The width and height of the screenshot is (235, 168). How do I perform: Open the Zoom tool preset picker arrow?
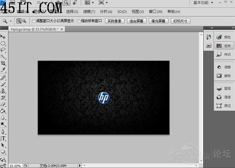pyautogui.click(x=11, y=21)
